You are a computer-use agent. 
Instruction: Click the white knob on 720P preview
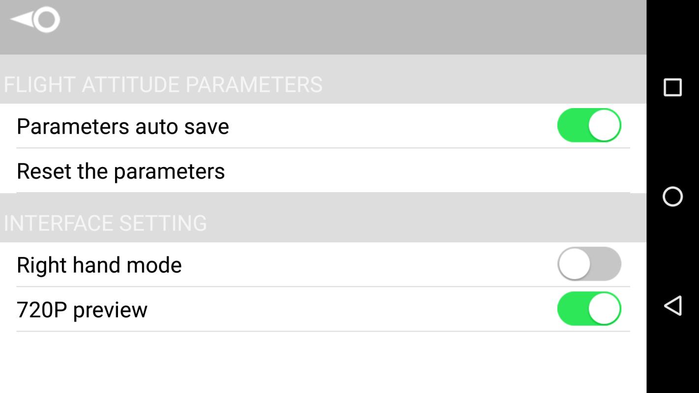click(x=604, y=309)
